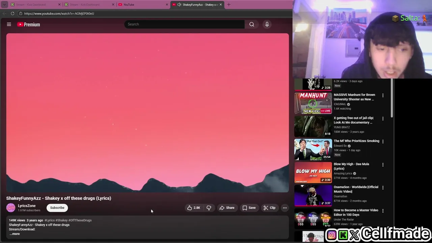Screen dimensions: 432x243
Task: Subscribe to LyricsZone
Action: pyautogui.click(x=57, y=208)
